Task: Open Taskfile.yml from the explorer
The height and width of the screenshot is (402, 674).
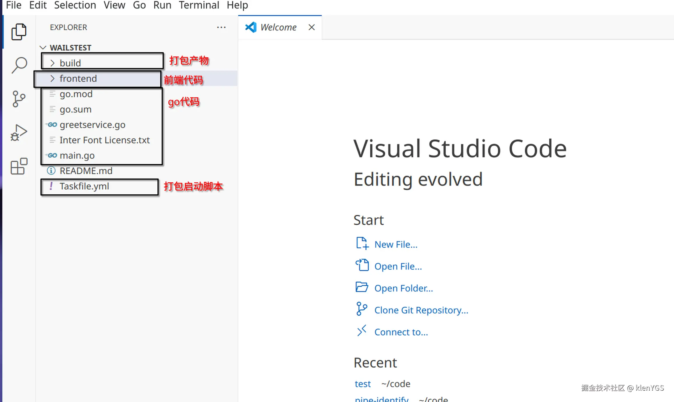Action: coord(84,186)
